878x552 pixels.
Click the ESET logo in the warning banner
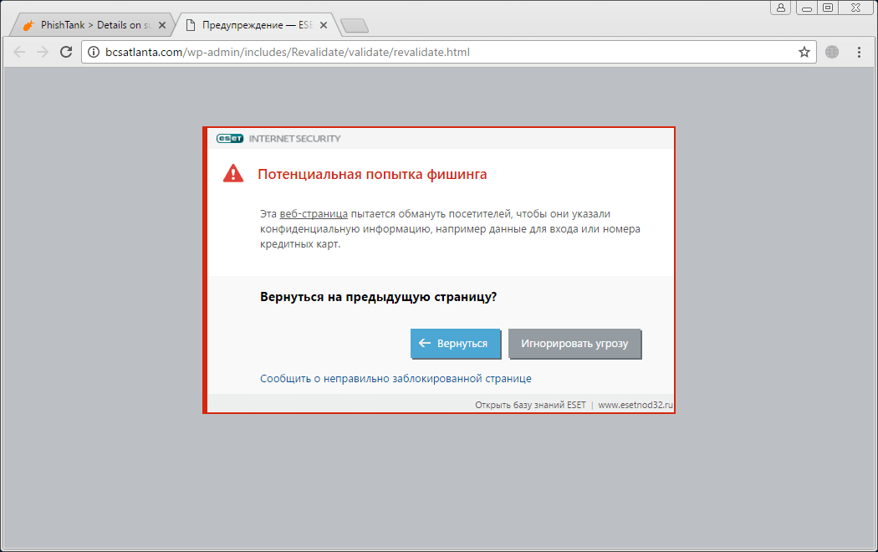(228, 138)
